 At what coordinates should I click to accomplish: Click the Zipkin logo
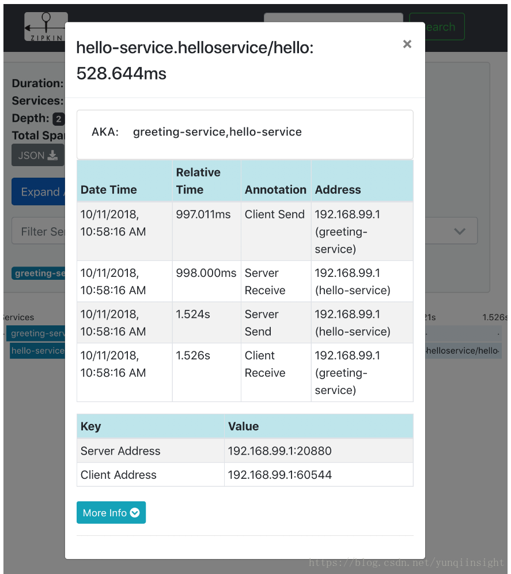pos(44,27)
